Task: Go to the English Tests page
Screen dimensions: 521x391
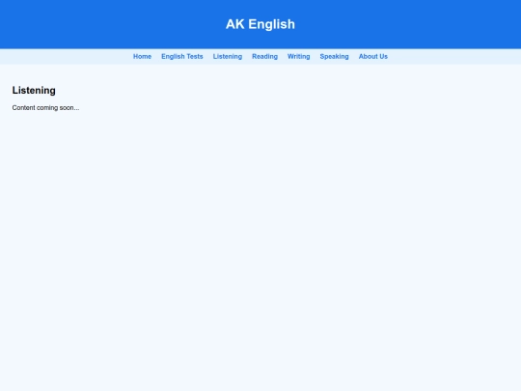Action: point(182,57)
